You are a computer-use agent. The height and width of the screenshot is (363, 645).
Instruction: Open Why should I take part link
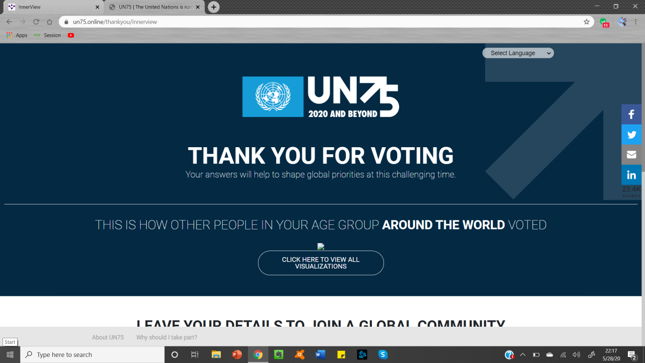pos(167,337)
